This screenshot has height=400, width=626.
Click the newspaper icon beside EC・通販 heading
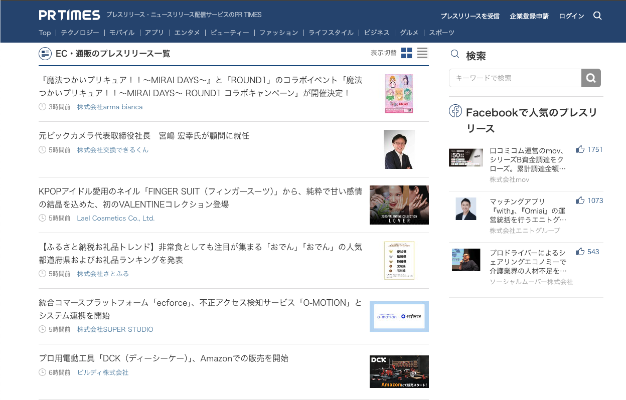(45, 53)
